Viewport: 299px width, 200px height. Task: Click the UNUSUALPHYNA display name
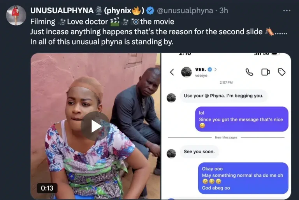pyautogui.click(x=62, y=11)
